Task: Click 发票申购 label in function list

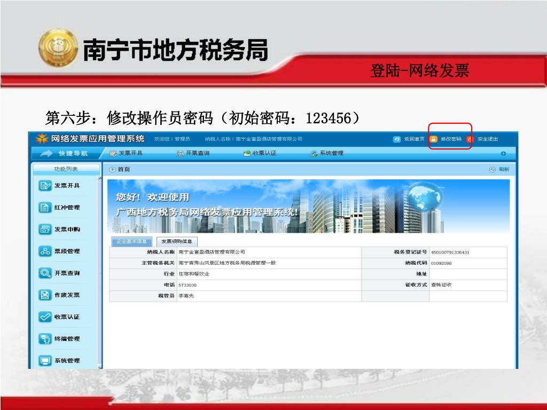Action: click(x=67, y=230)
